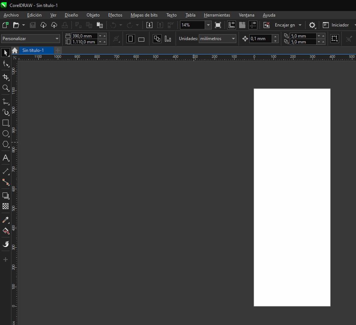Select the Zoom magnifier tool

point(6,88)
